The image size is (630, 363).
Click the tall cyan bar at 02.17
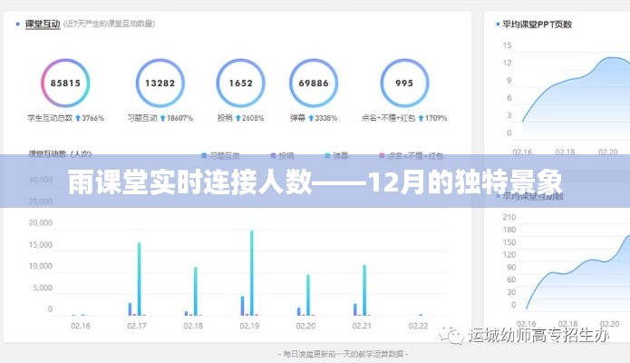[140, 279]
